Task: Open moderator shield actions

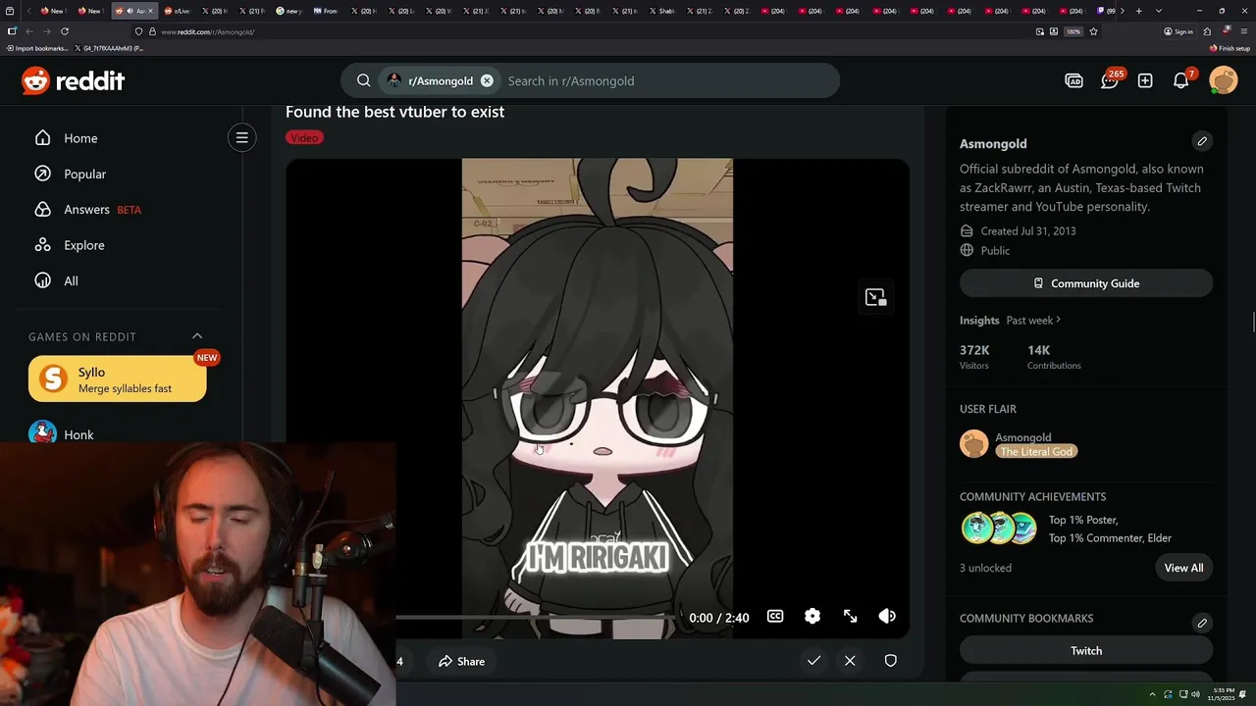Action: [x=890, y=661]
